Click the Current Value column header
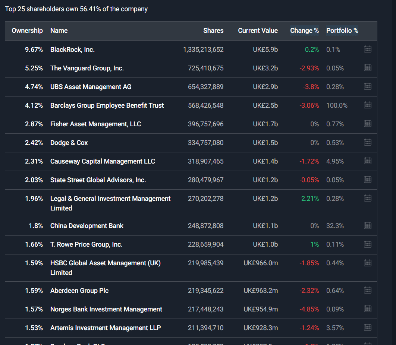Image resolution: width=396 pixels, height=345 pixels. pyautogui.click(x=258, y=31)
